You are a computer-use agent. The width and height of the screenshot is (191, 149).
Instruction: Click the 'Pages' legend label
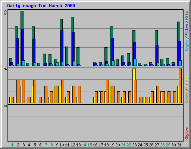(x=187, y=45)
